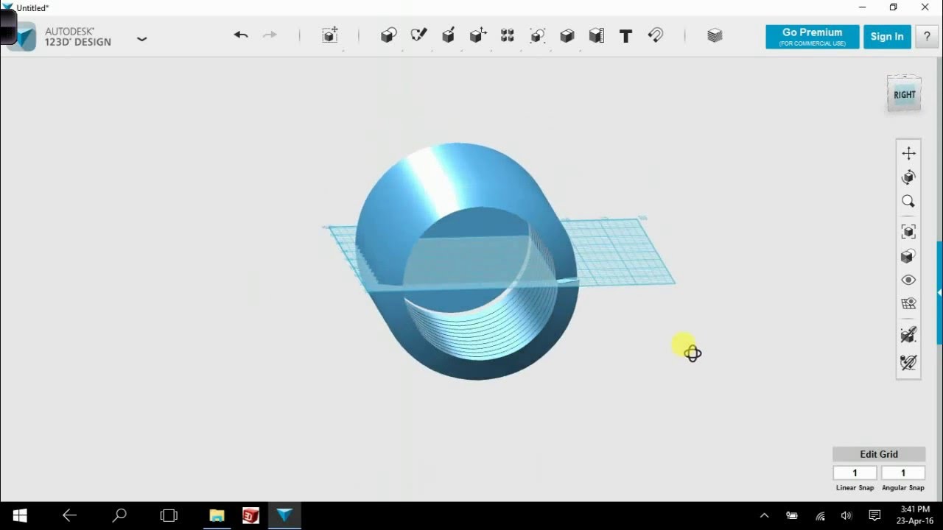Screen dimensions: 943x530
Task: Open the Windows Start menu
Action: coord(20,515)
